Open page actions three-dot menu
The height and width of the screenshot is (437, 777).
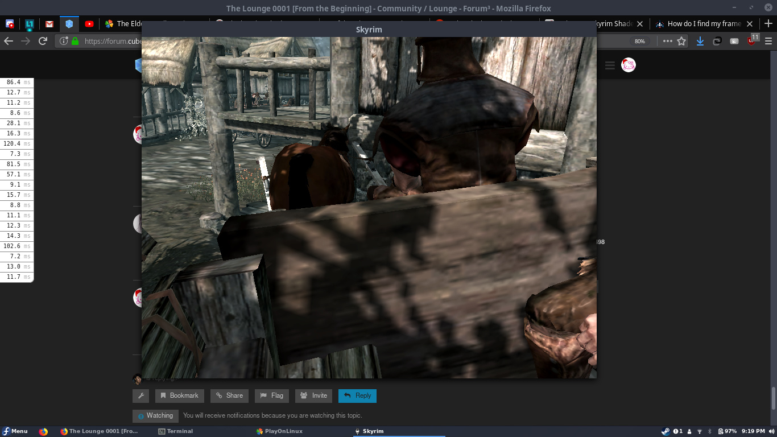coord(667,41)
